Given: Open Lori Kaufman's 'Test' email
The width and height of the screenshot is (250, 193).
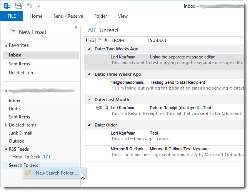Looking at the screenshot, I should click(x=164, y=137).
